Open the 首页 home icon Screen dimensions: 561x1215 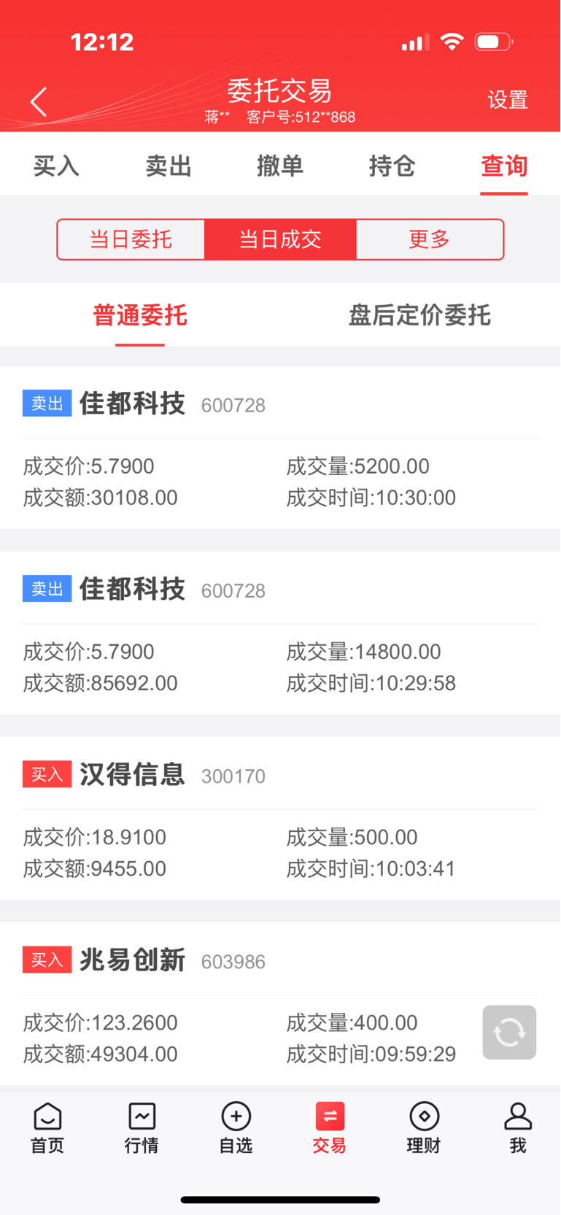47,1116
